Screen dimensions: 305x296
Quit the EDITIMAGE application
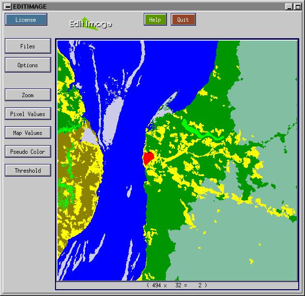(x=183, y=19)
